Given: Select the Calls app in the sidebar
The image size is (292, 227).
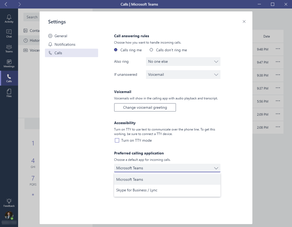Looking at the screenshot, I should click(9, 78).
